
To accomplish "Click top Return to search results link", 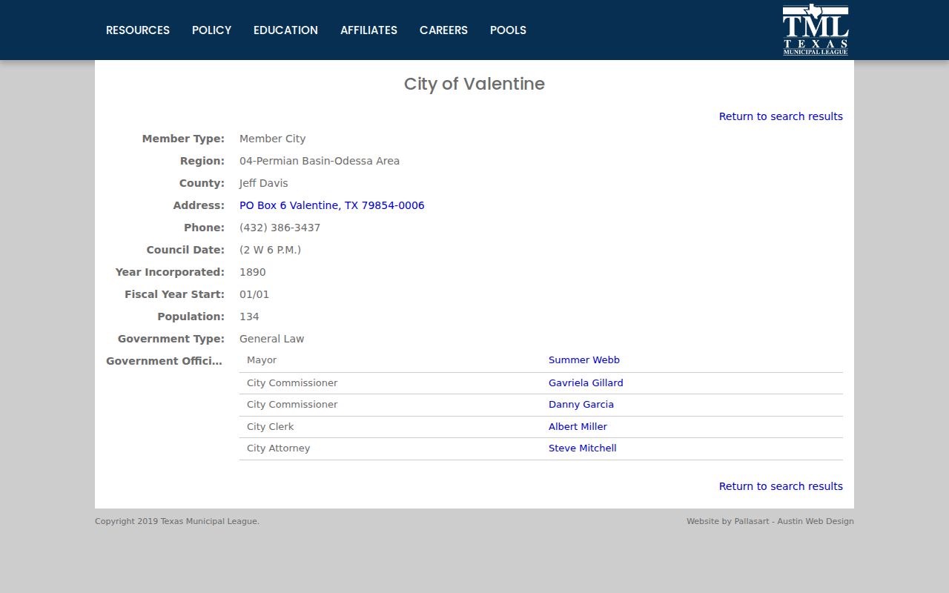I will click(x=781, y=116).
